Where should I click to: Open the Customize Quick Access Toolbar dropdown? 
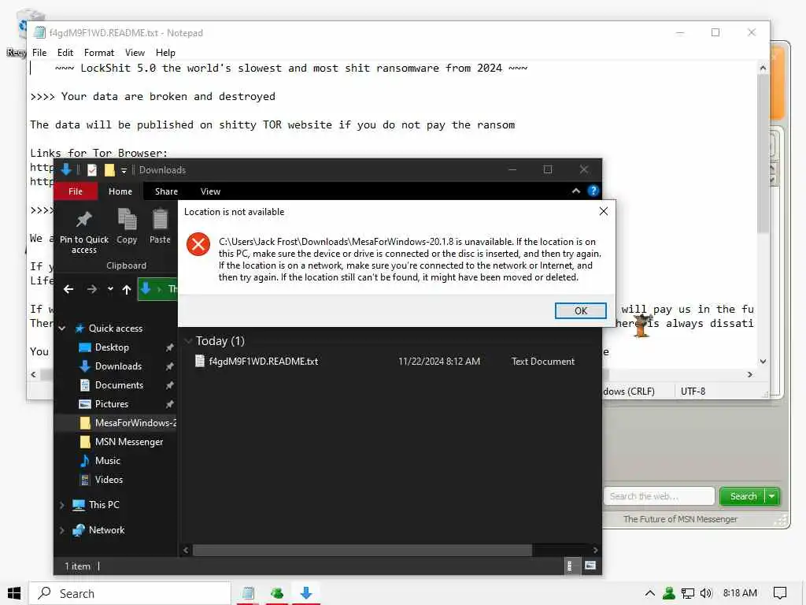pos(124,170)
